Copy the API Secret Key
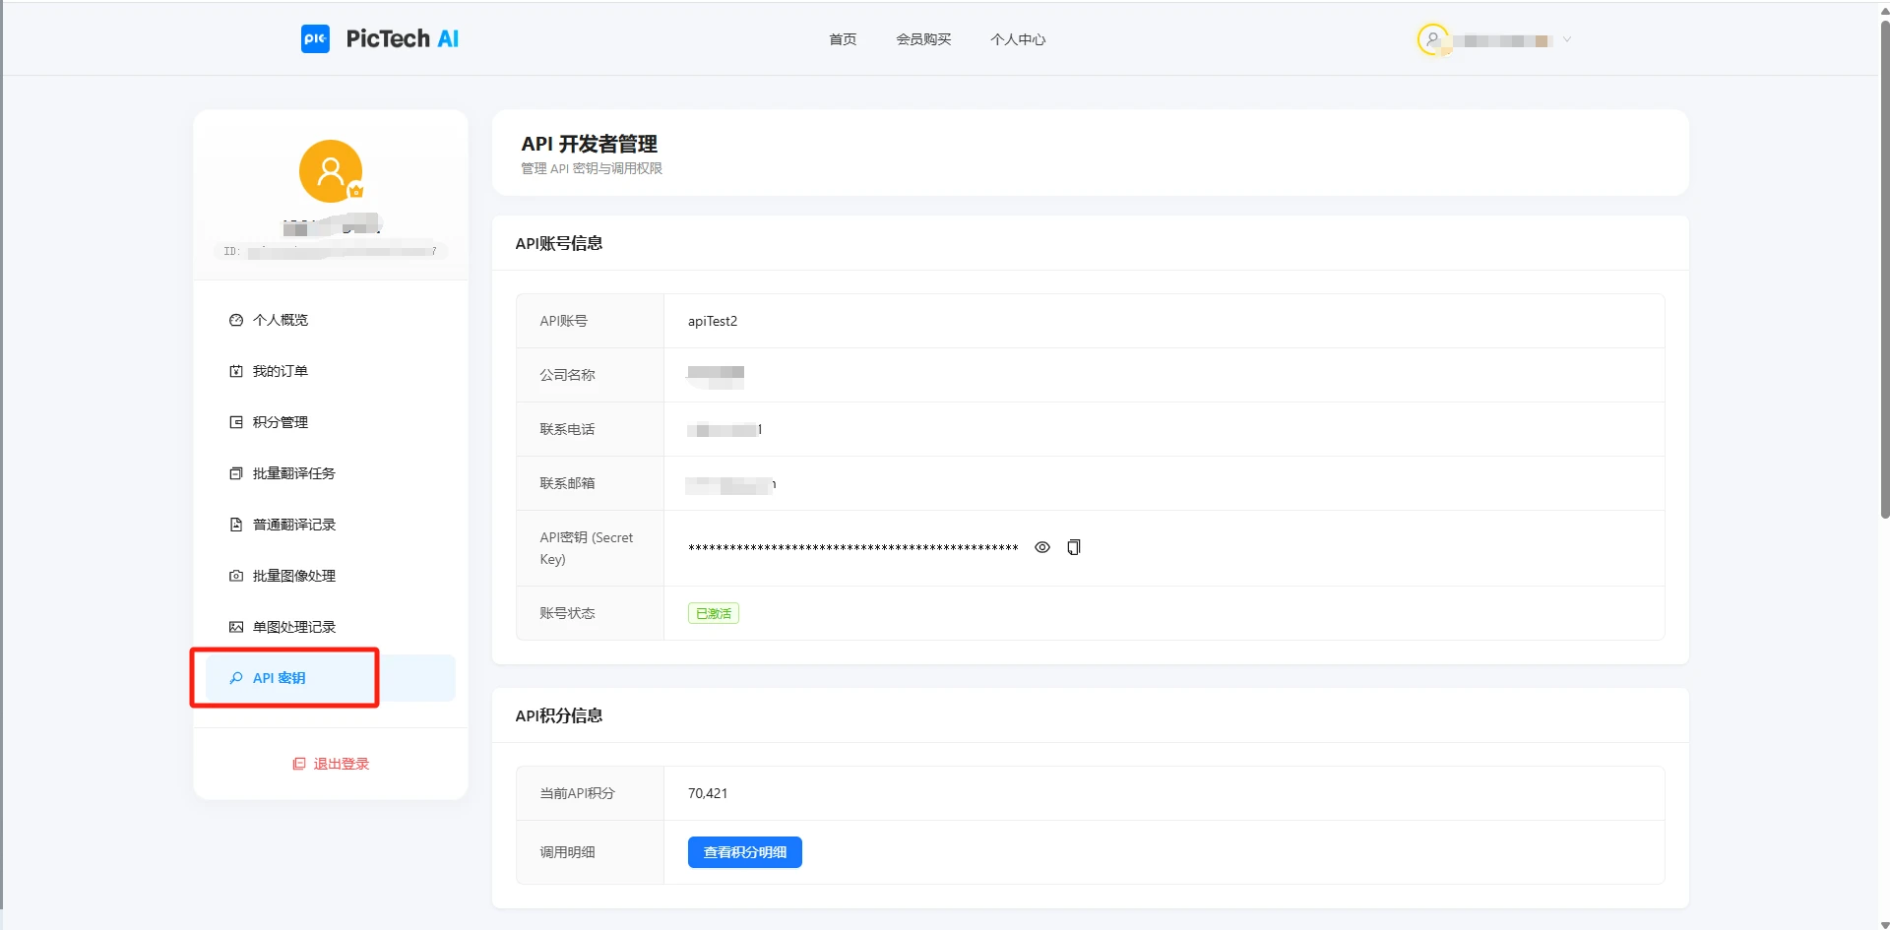1890x930 pixels. point(1074,547)
